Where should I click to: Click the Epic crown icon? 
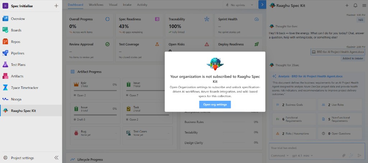[x=76, y=84]
